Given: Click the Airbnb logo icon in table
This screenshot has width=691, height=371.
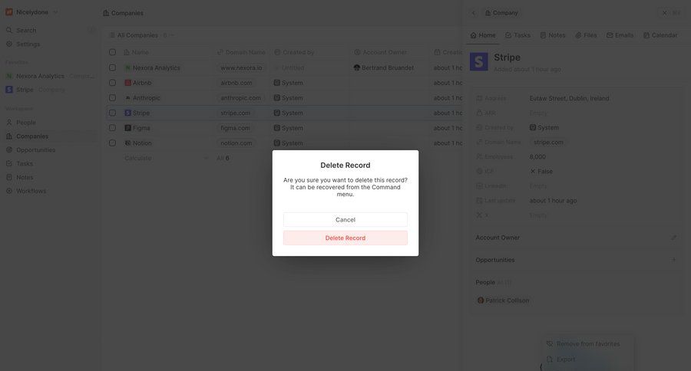Looking at the screenshot, I should (127, 83).
